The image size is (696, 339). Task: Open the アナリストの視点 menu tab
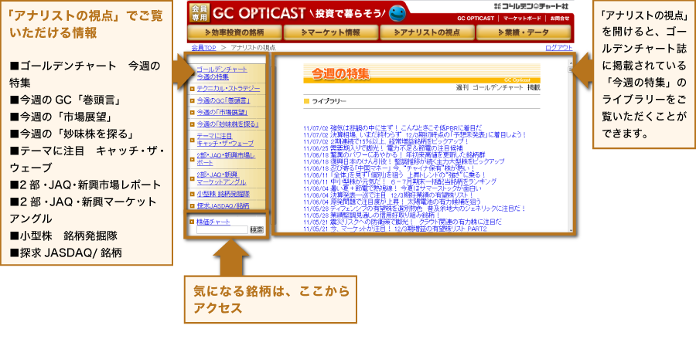click(427, 32)
